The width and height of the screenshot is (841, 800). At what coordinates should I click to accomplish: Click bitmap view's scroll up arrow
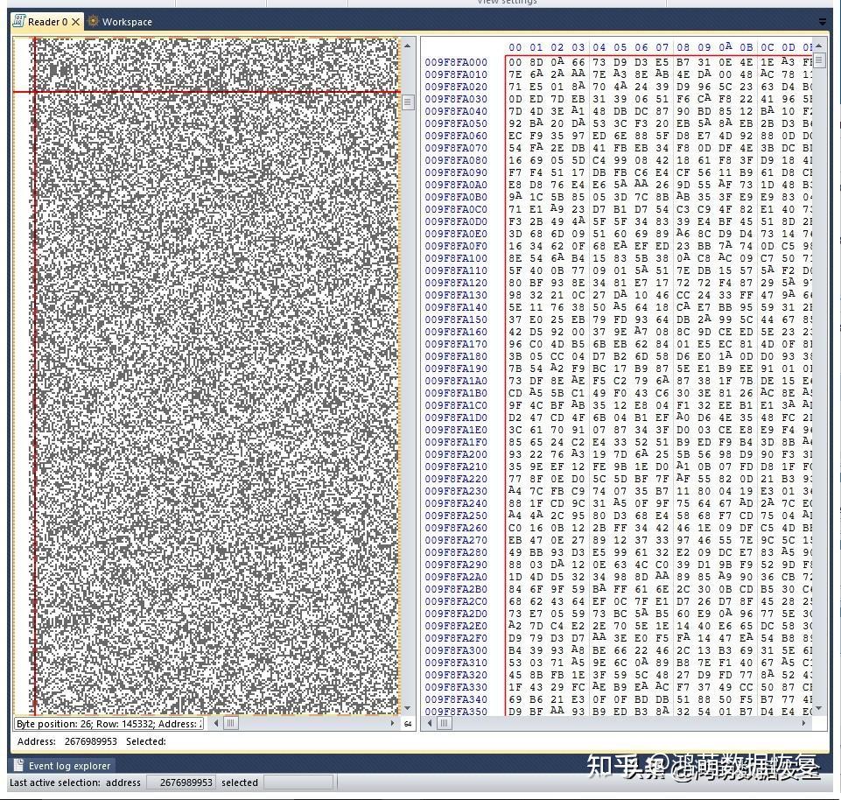408,46
